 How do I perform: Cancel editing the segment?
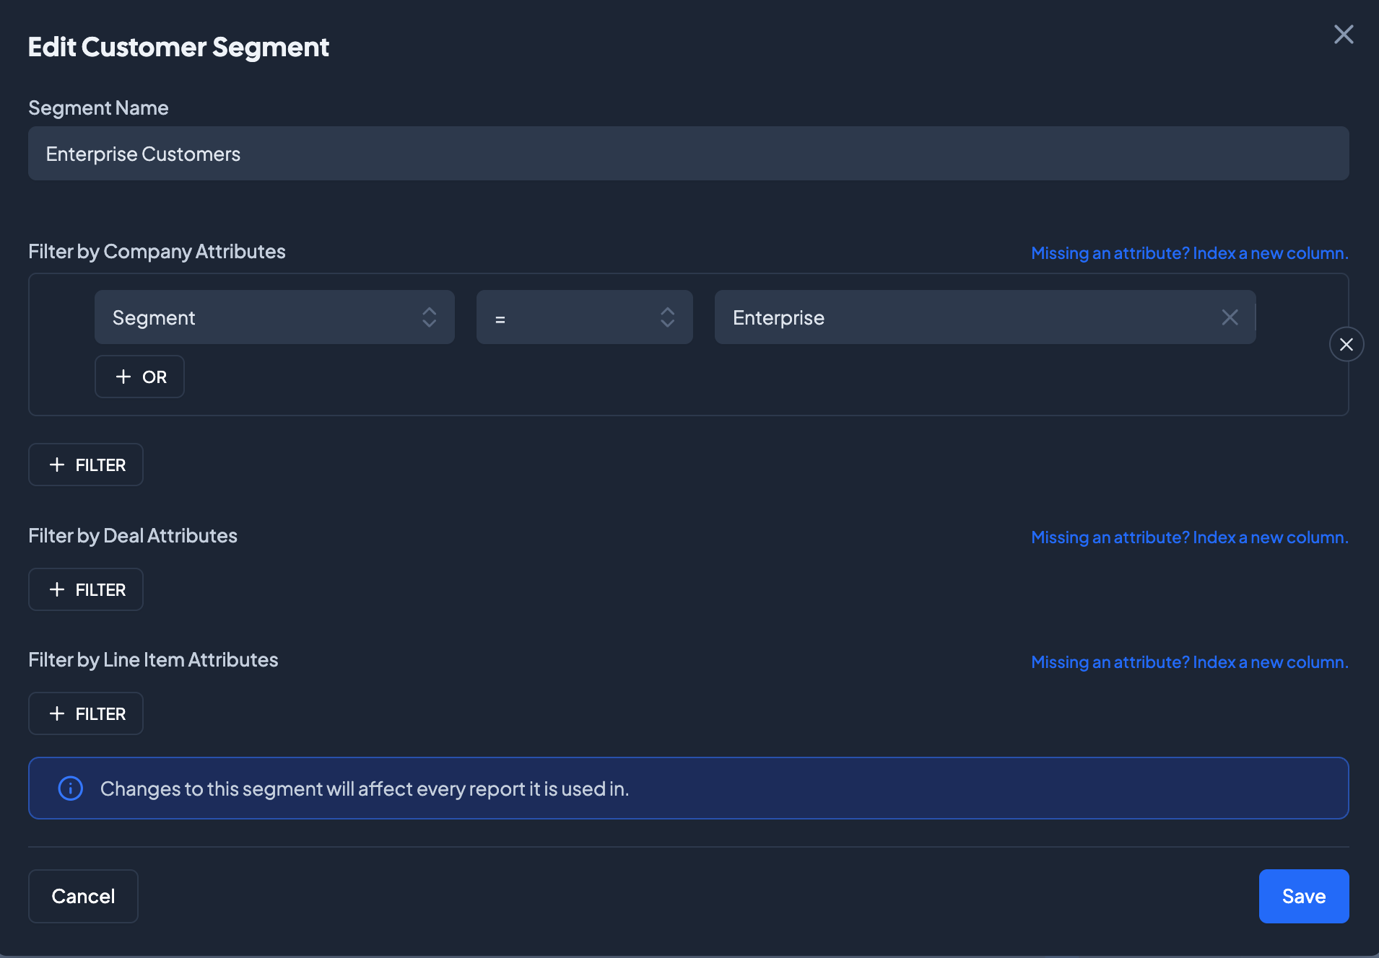coord(83,896)
